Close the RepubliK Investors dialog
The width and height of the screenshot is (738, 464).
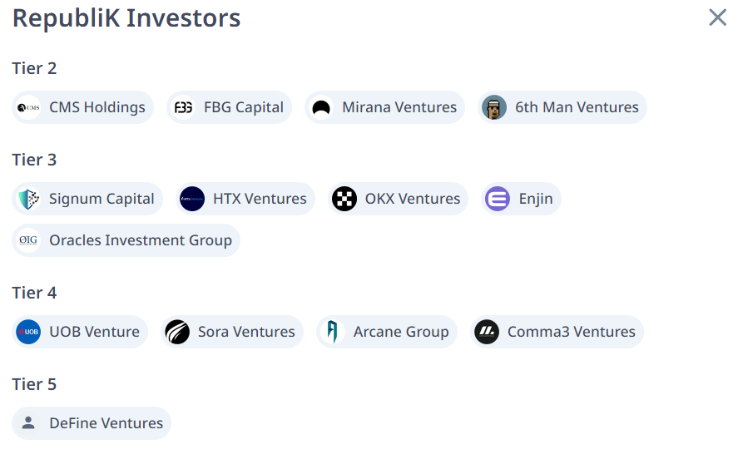click(717, 17)
